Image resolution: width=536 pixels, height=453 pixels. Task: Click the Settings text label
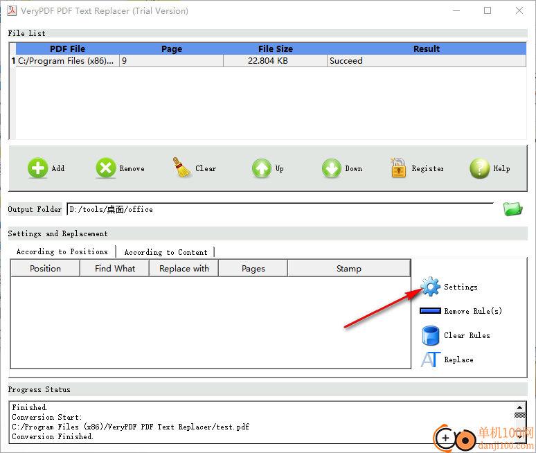(x=461, y=287)
